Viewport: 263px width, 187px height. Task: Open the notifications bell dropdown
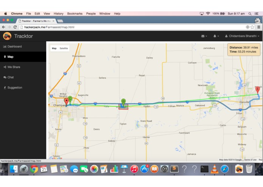point(216,36)
